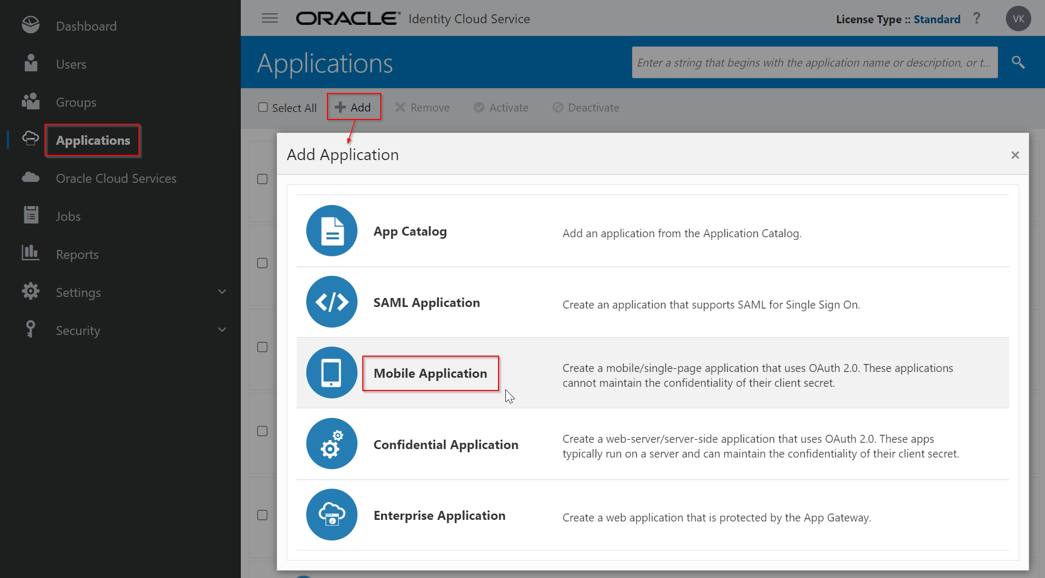Open Reports from the sidebar
The height and width of the screenshot is (578, 1045).
pyautogui.click(x=77, y=255)
